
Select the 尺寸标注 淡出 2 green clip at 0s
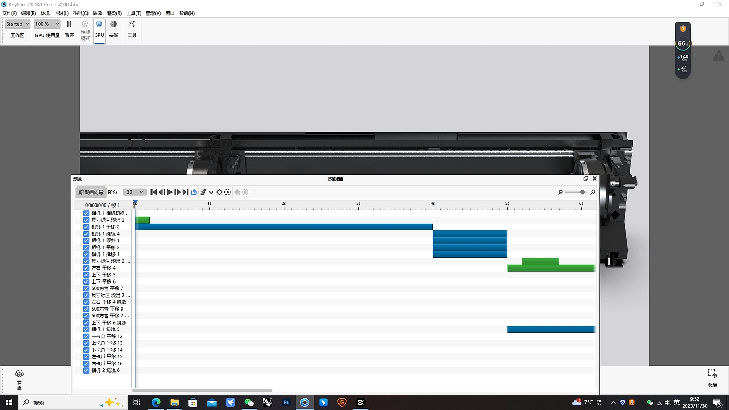tap(143, 220)
